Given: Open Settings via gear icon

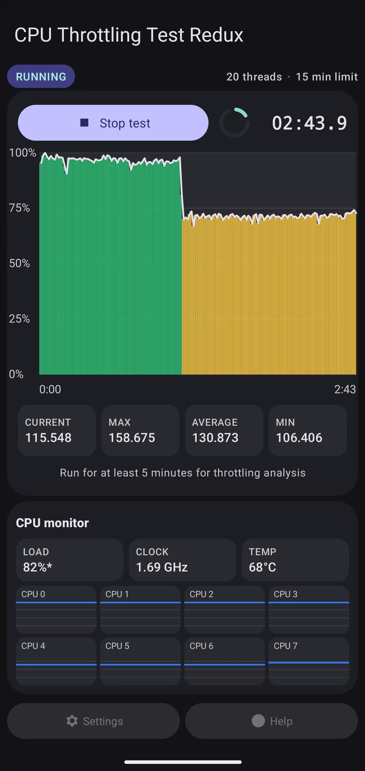Looking at the screenshot, I should point(72,721).
